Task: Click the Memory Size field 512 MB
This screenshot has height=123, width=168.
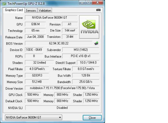Action: [x=37, y=82]
